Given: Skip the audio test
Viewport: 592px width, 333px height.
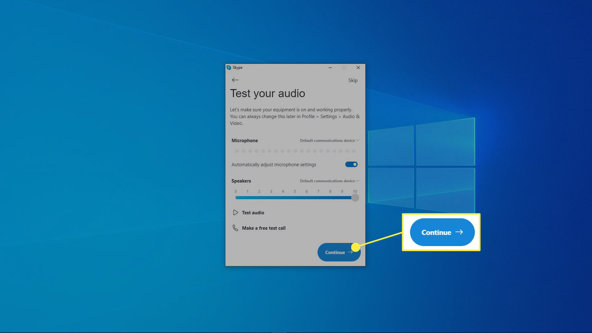Looking at the screenshot, I should pos(353,80).
